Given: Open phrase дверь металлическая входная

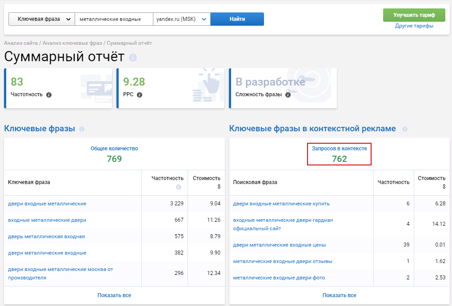Looking at the screenshot, I should 46,236.
